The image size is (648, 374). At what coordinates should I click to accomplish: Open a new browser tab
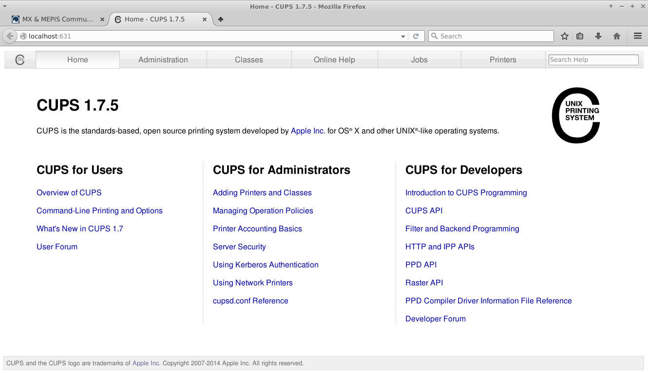point(221,19)
